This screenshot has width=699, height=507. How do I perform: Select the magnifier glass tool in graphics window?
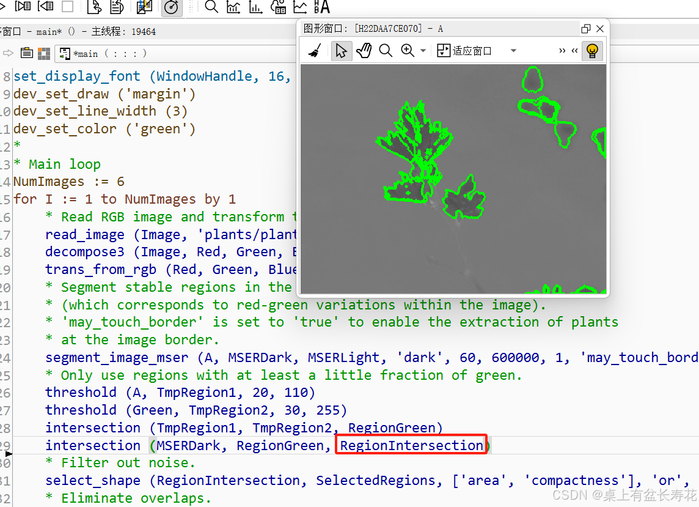tap(386, 50)
